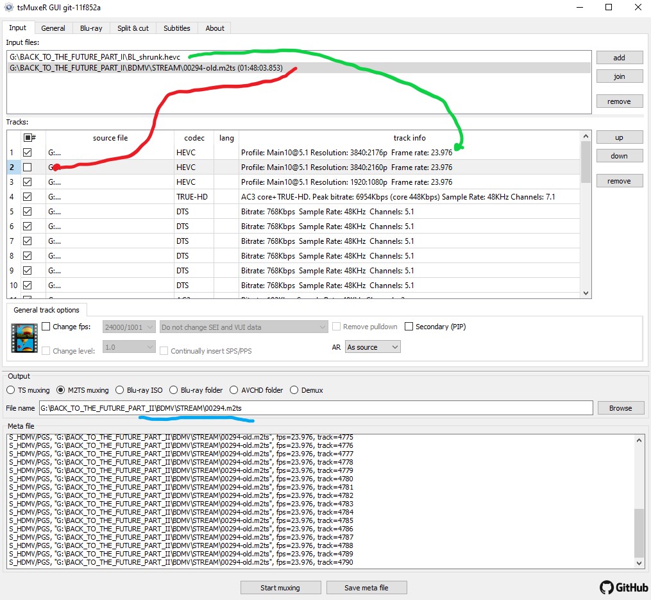Open the Change level 1.0 dropdown

click(x=129, y=347)
